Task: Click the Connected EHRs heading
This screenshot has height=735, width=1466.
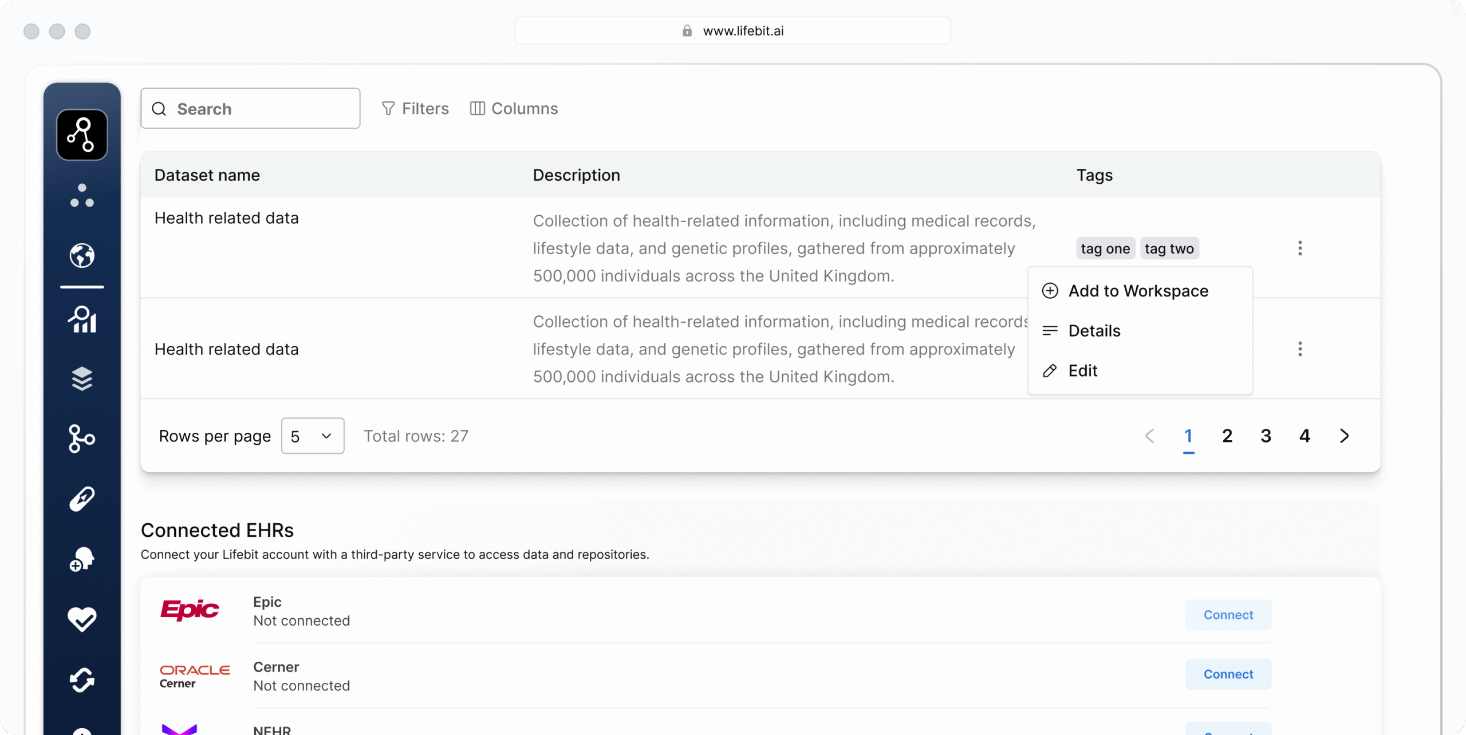Action: pos(217,530)
